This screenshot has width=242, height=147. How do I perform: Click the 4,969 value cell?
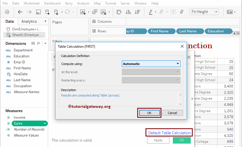226,105
